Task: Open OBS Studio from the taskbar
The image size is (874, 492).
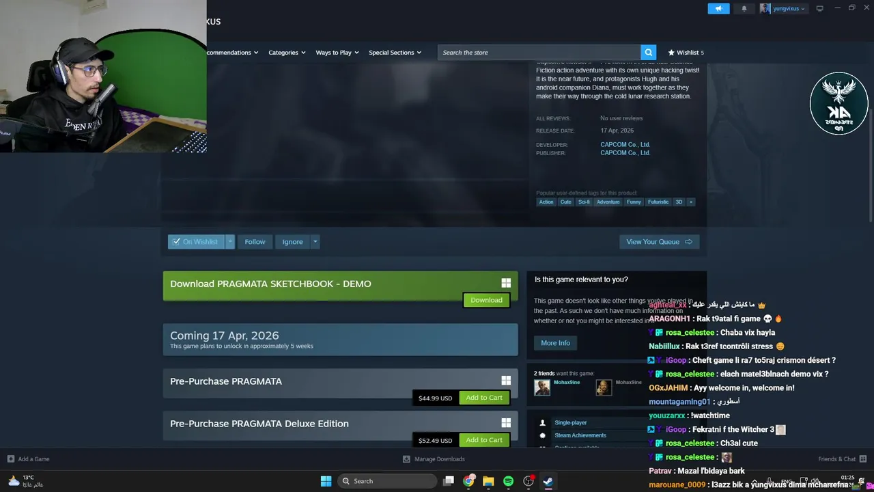Action: click(528, 481)
